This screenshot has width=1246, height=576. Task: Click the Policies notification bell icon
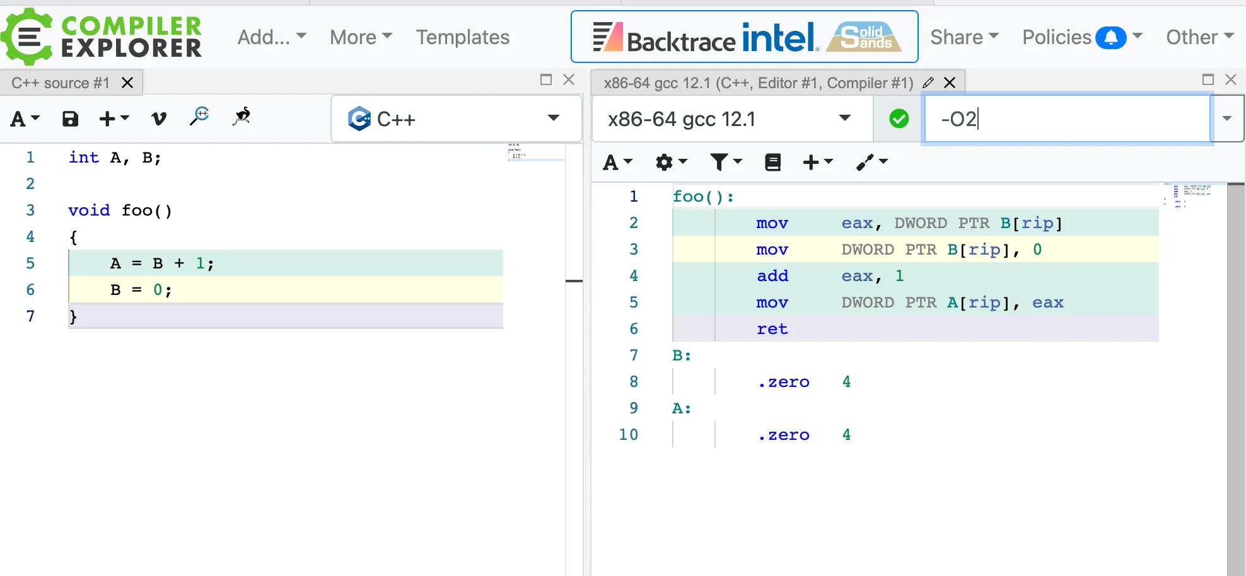click(1111, 38)
